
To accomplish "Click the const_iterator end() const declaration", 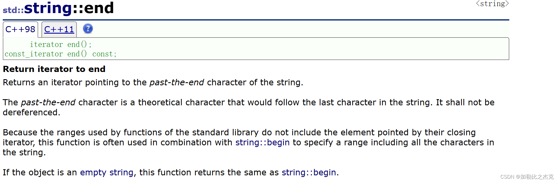I will coord(60,54).
